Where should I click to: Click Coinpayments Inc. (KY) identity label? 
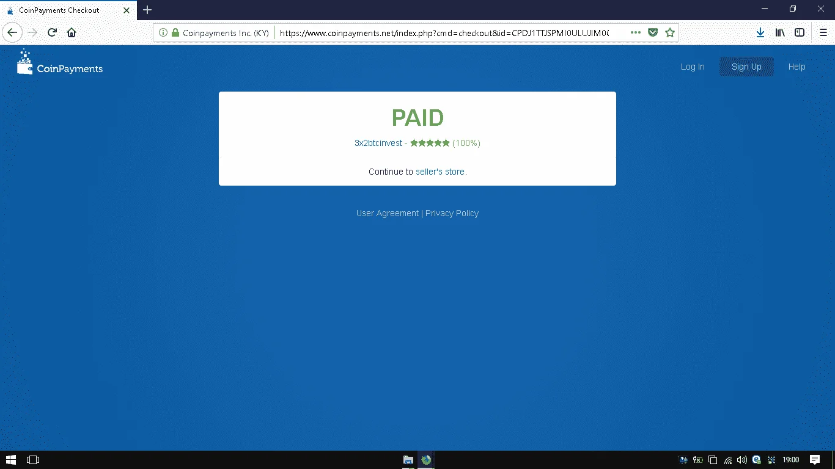(226, 33)
